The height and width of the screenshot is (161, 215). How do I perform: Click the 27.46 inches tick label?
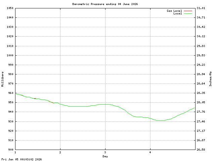(x=201, y=121)
